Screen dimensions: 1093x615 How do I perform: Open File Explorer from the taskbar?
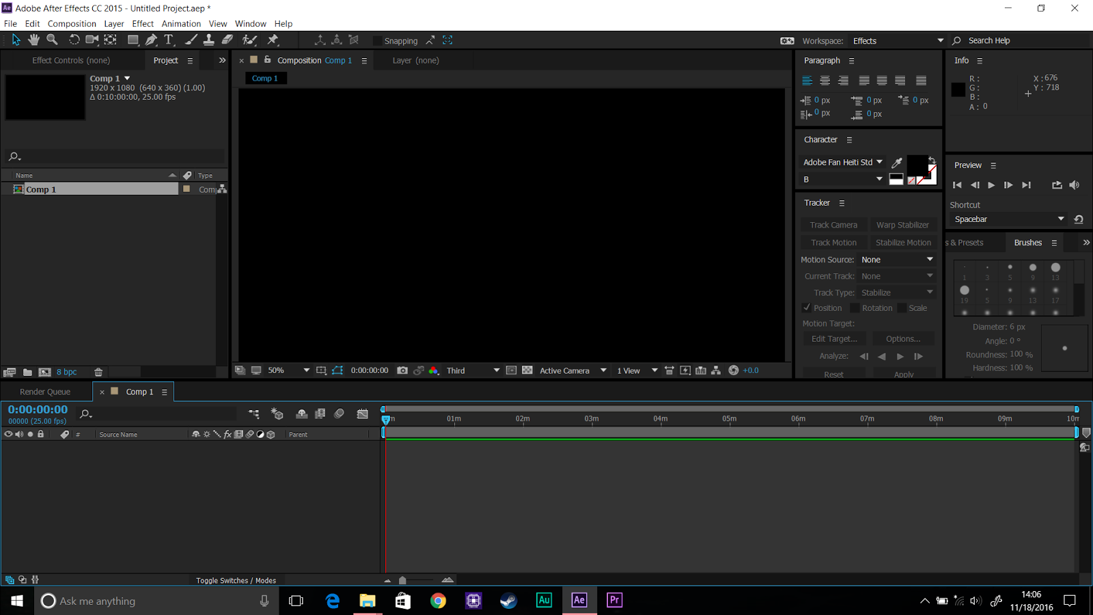368,600
